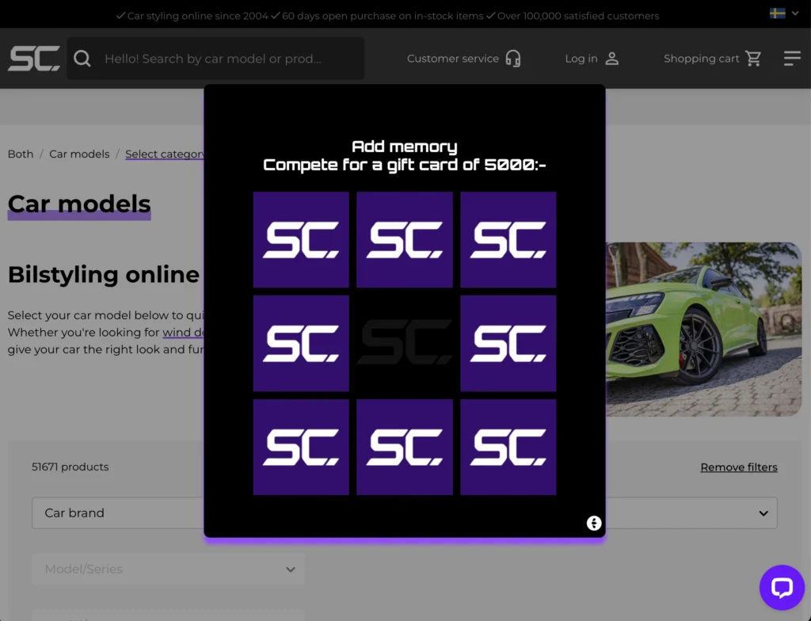The width and height of the screenshot is (811, 621).
Task: Click the info icon in the memory game
Action: pyautogui.click(x=593, y=523)
